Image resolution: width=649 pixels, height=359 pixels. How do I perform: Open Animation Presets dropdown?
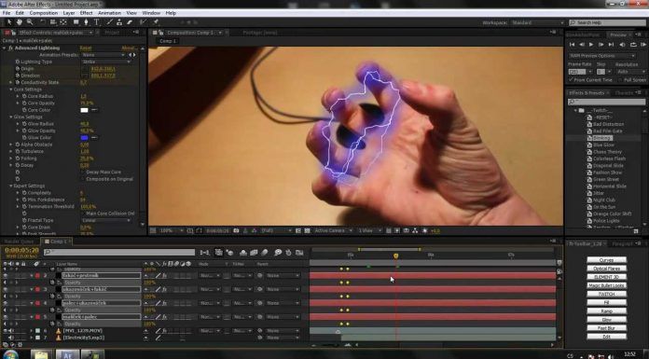point(104,55)
